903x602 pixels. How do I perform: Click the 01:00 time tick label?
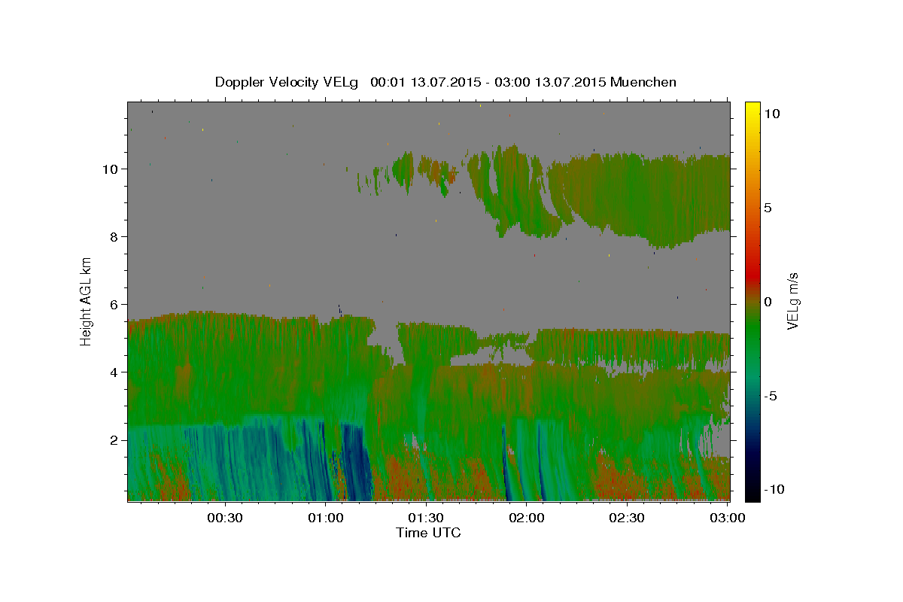coord(326,518)
